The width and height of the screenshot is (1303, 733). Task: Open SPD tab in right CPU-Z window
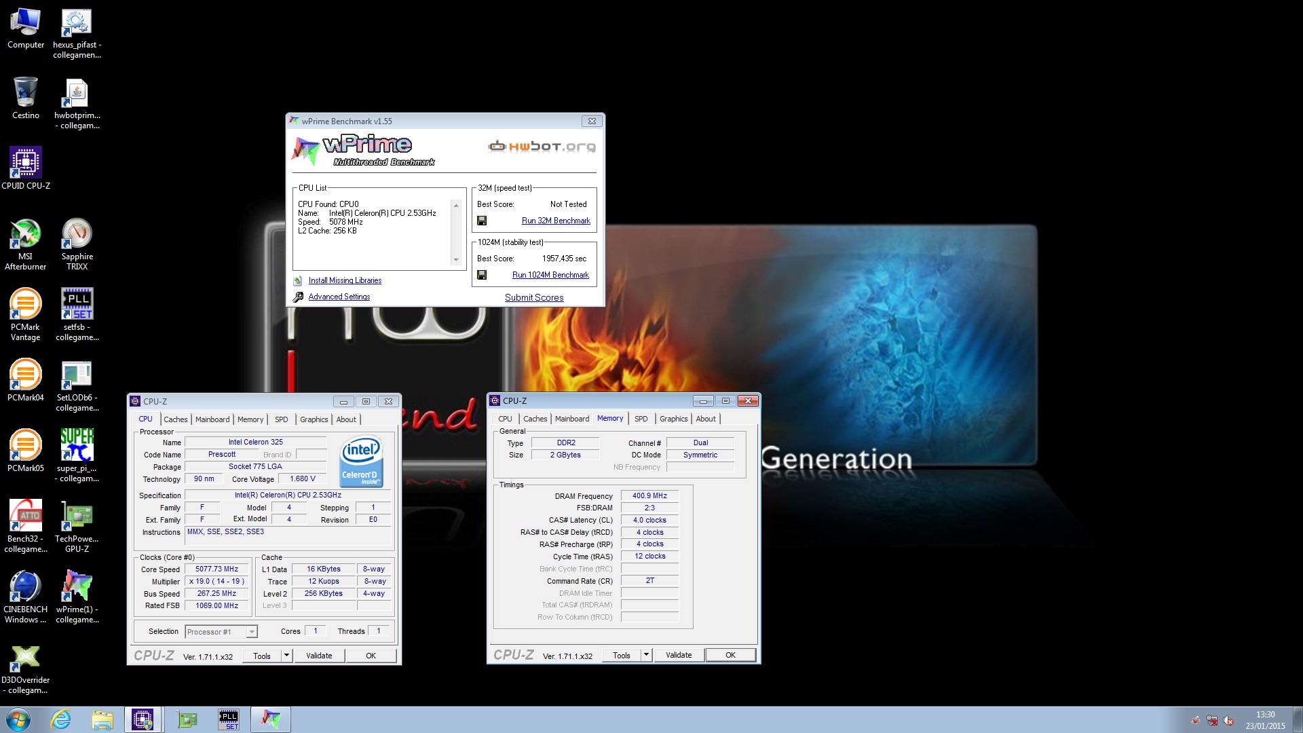coord(641,419)
